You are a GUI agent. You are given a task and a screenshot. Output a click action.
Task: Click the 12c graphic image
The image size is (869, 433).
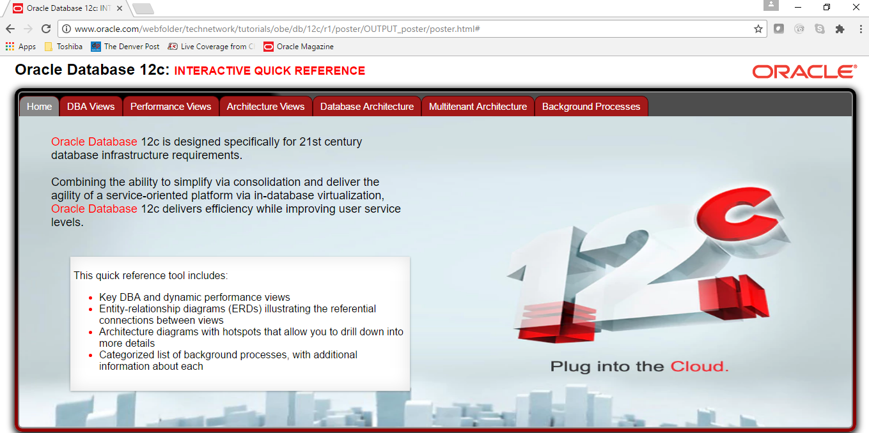pos(649,264)
